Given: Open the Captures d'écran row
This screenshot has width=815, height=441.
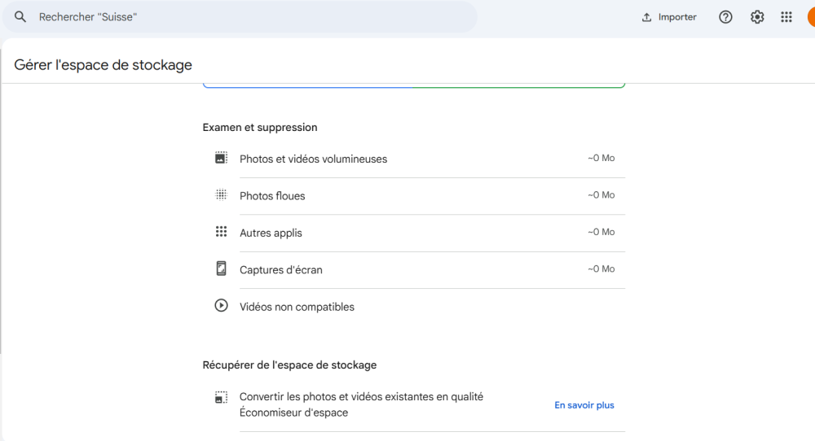Looking at the screenshot, I should (281, 270).
